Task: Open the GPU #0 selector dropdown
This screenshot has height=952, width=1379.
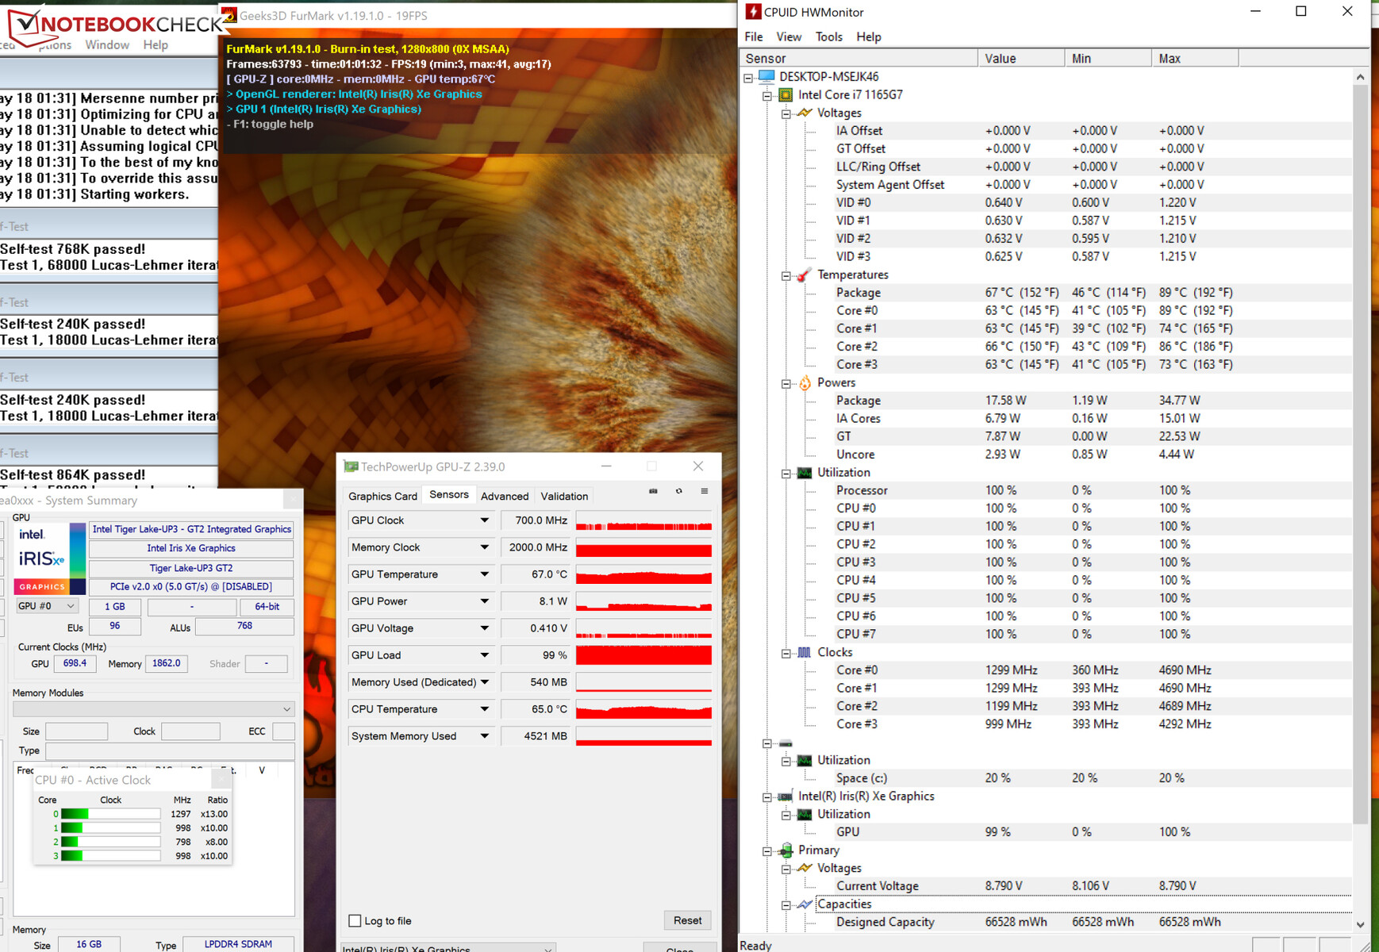Action: pyautogui.click(x=48, y=606)
